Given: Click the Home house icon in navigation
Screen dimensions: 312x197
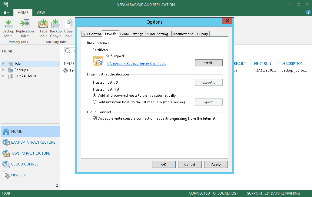Looking at the screenshot, I should point(6,132).
